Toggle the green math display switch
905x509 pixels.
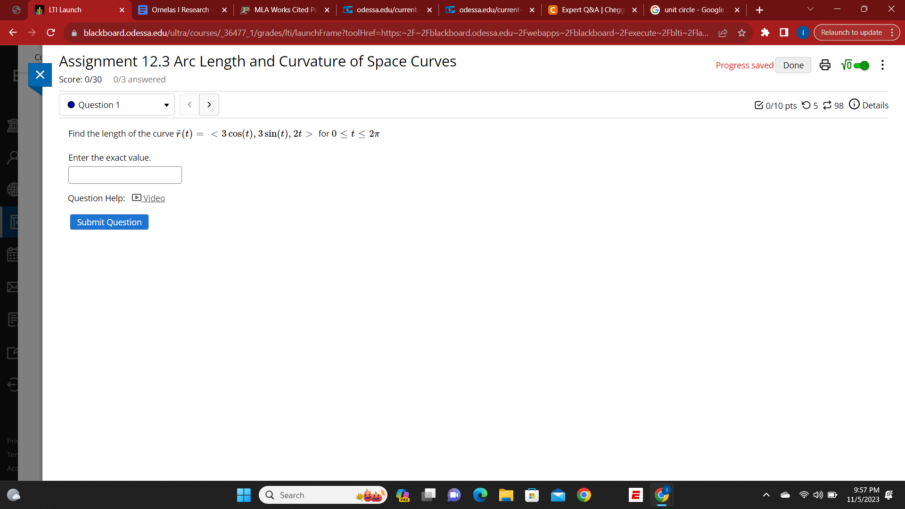tap(861, 66)
